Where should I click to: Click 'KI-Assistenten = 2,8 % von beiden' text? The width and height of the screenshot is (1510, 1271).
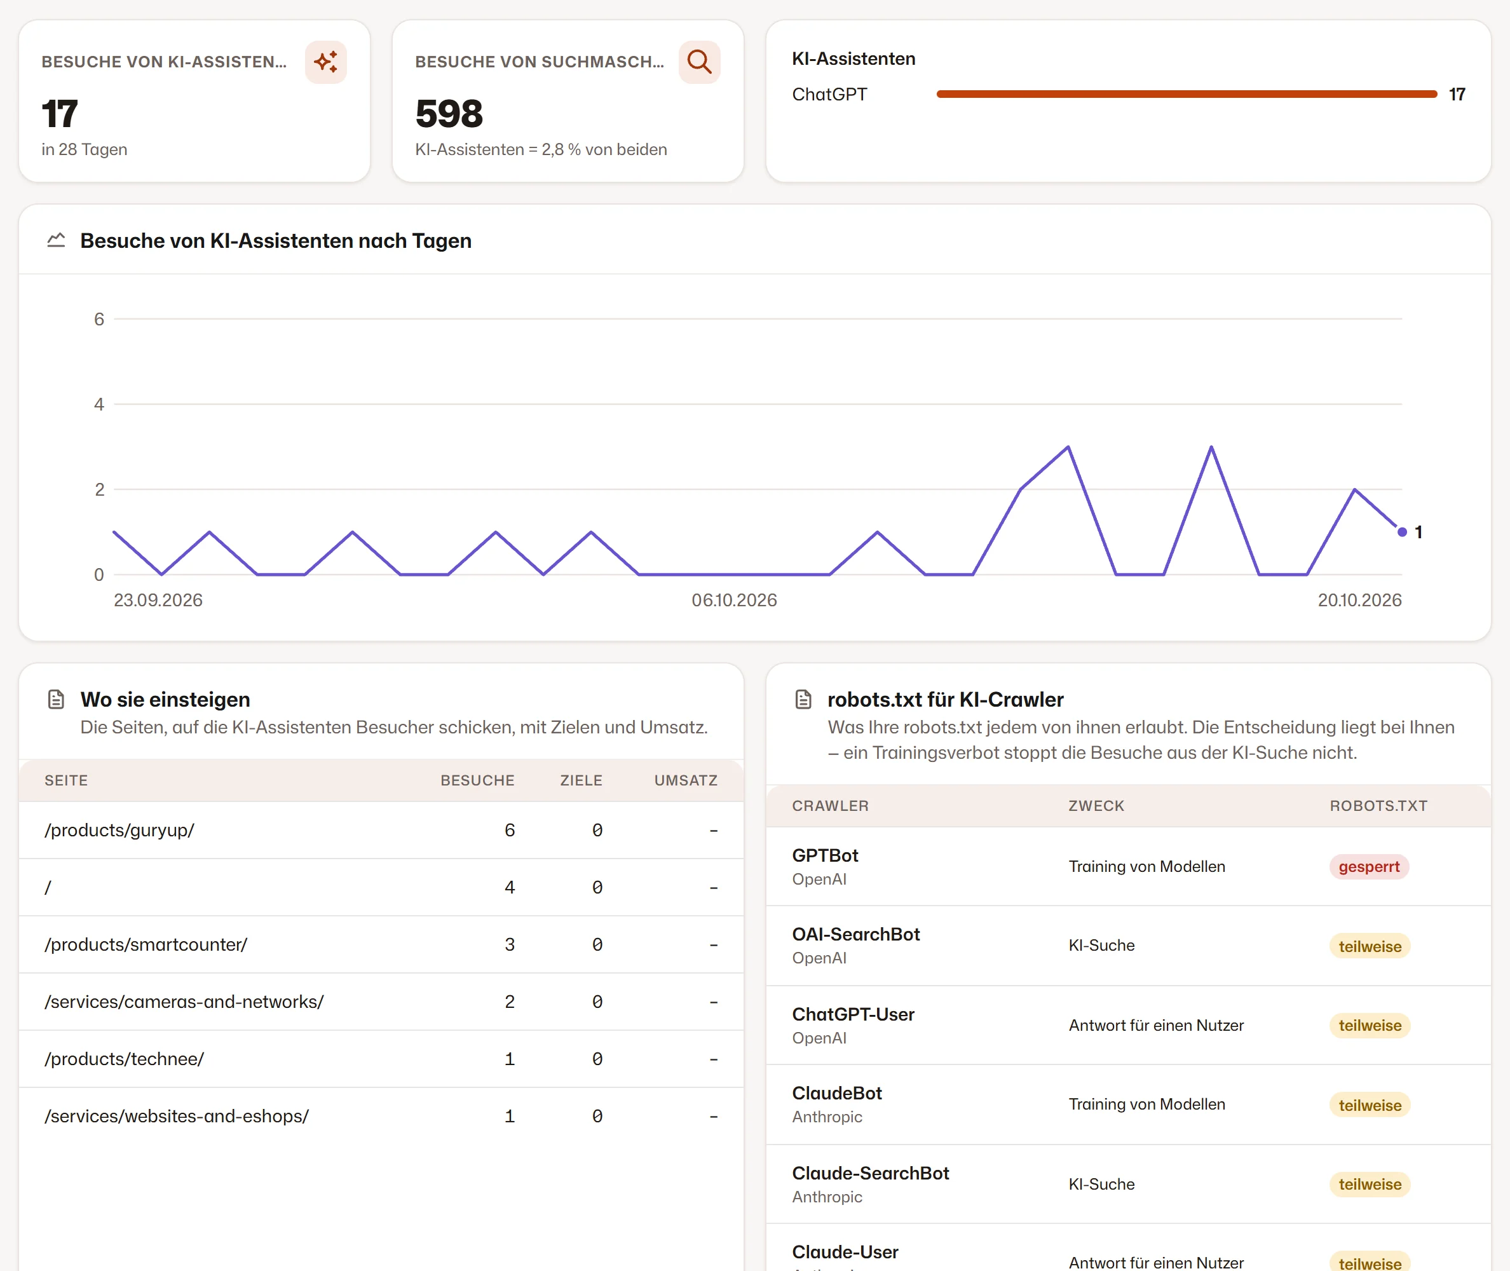[541, 149]
